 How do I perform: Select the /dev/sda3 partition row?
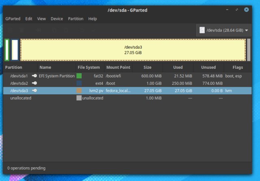tap(127, 91)
